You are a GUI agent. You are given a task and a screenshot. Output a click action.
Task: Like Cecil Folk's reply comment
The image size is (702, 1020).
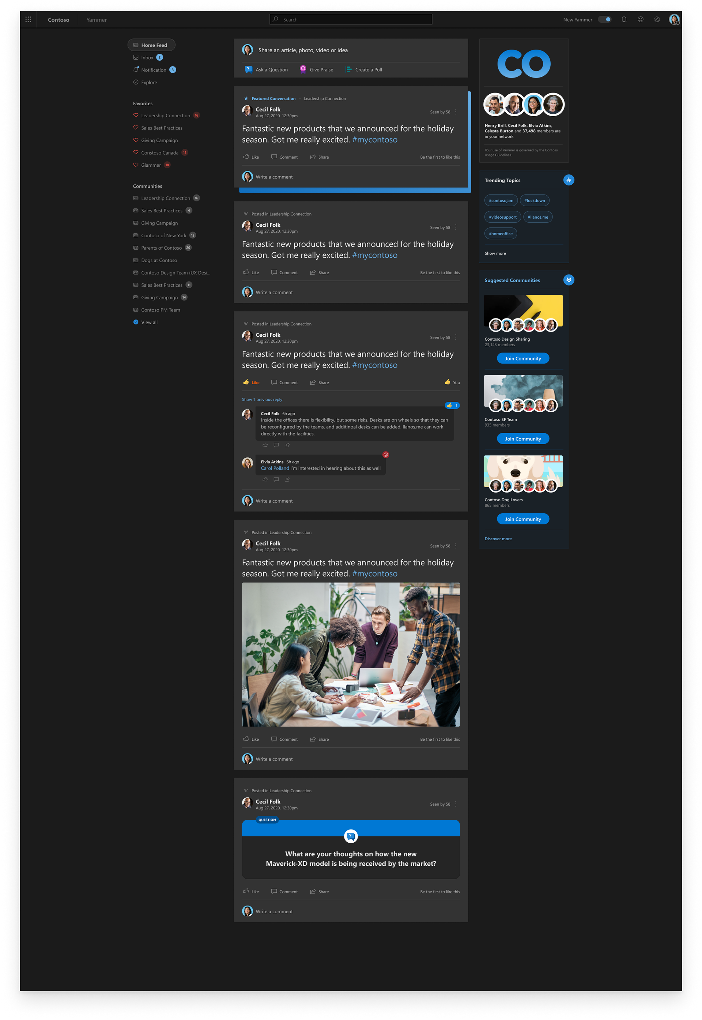pyautogui.click(x=265, y=445)
